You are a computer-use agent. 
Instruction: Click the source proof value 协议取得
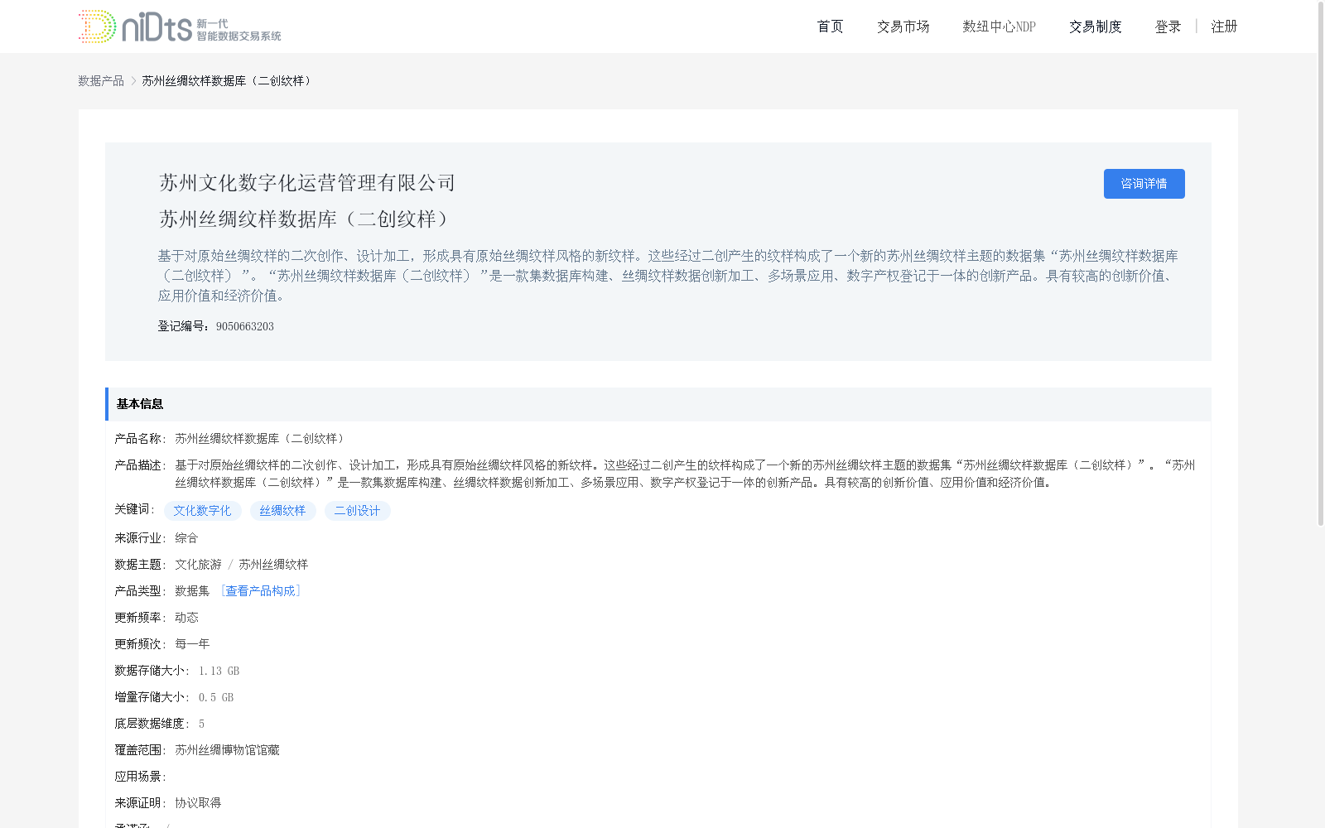[x=198, y=802]
